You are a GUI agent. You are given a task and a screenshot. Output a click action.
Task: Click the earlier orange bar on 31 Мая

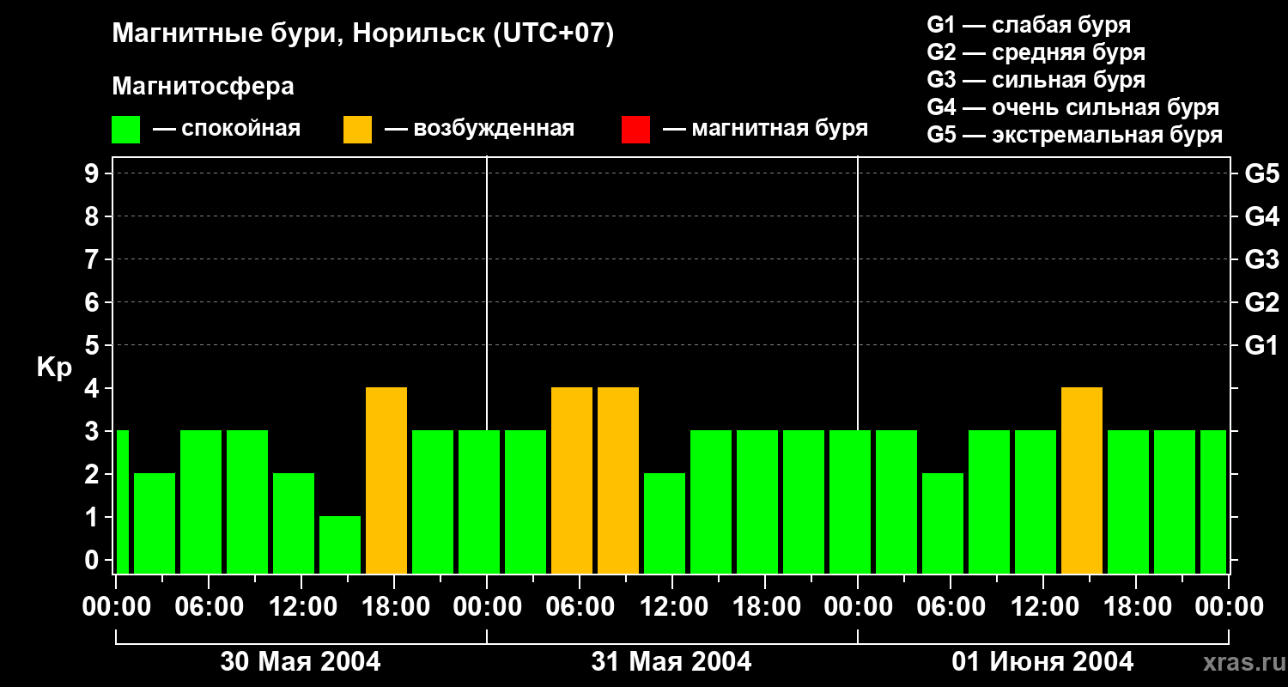click(572, 481)
